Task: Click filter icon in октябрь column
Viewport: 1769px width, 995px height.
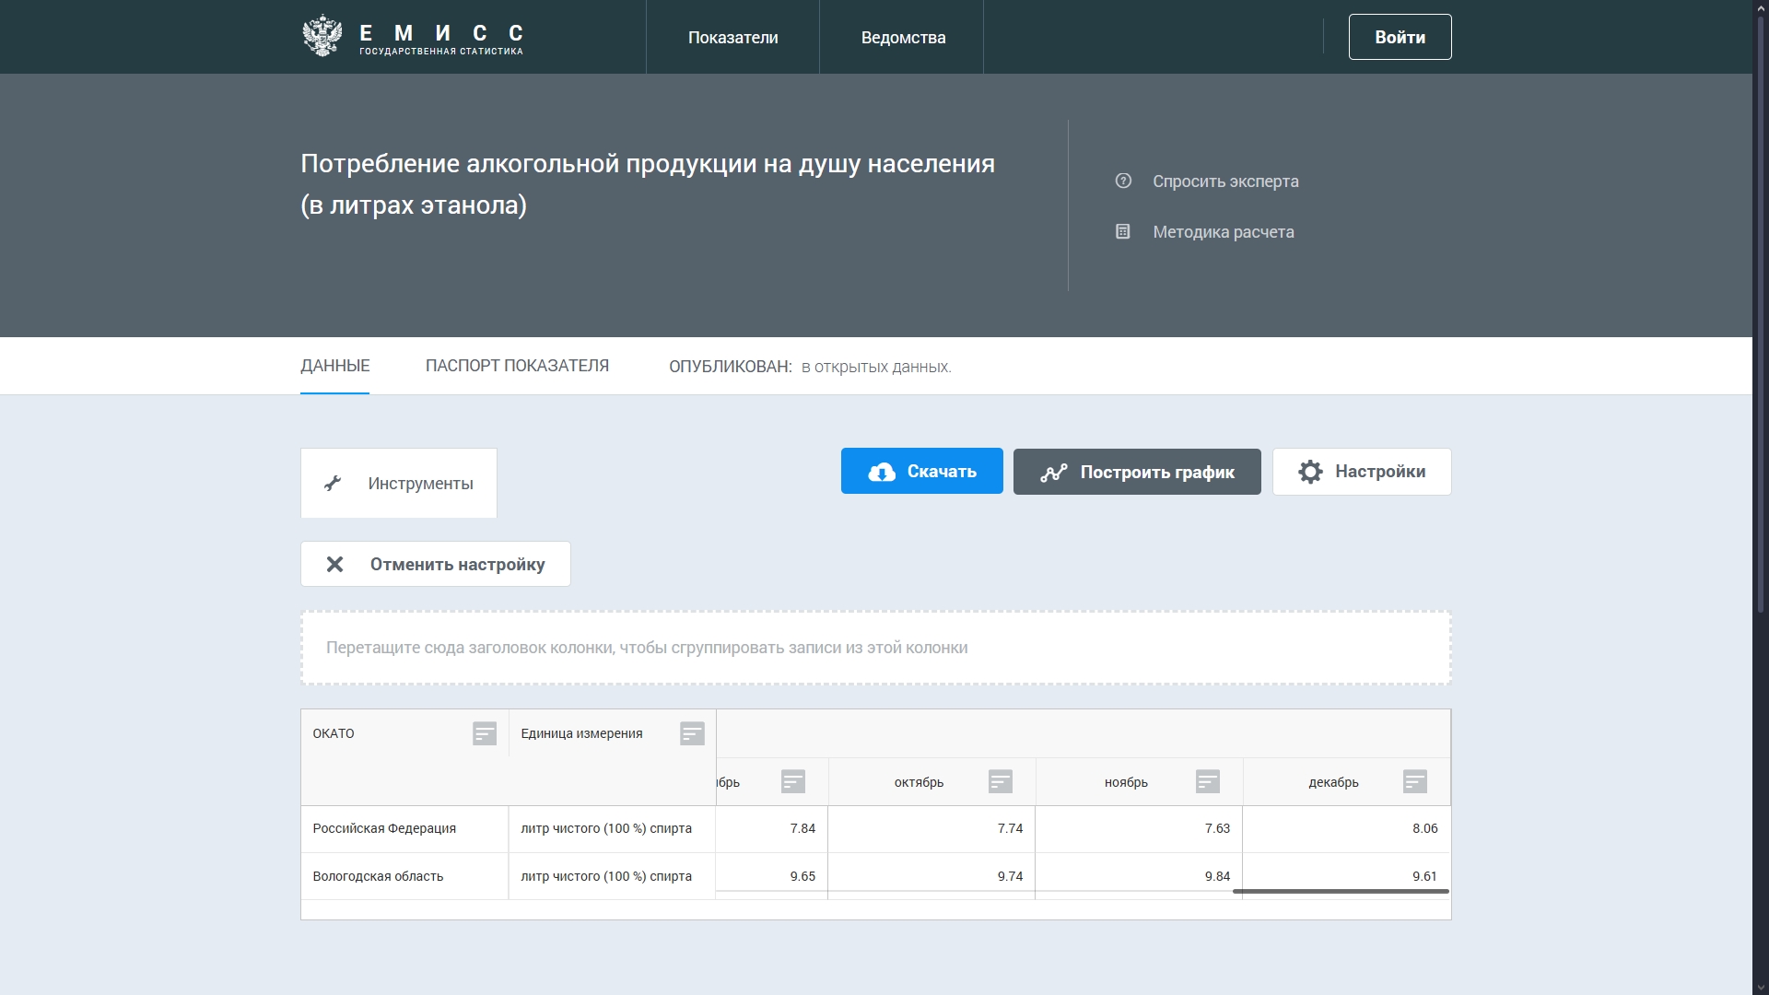Action: (1001, 782)
